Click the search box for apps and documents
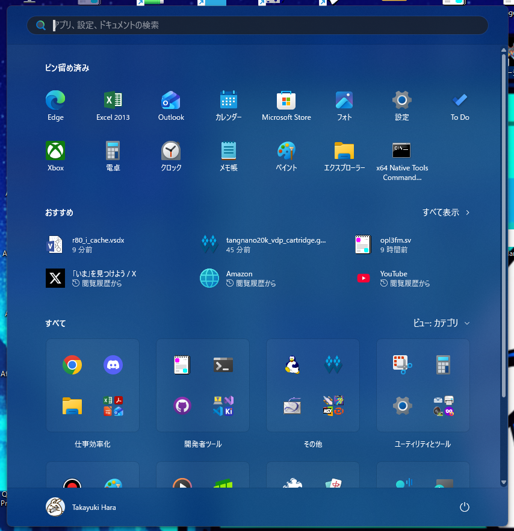 point(258,25)
